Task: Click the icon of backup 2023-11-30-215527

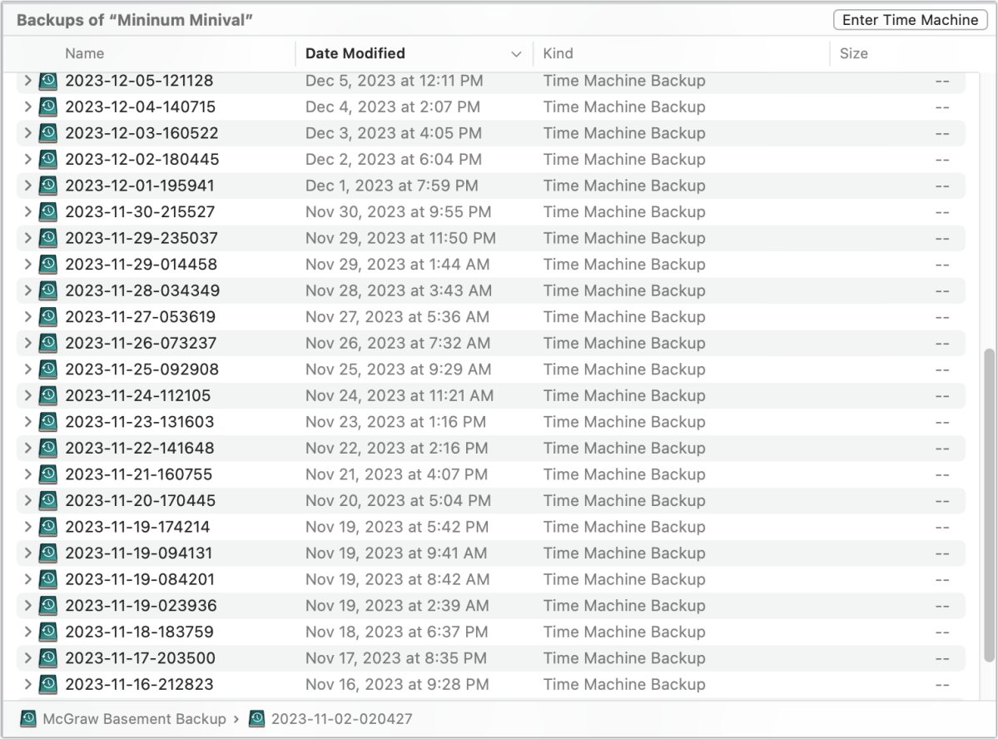Action: click(48, 212)
